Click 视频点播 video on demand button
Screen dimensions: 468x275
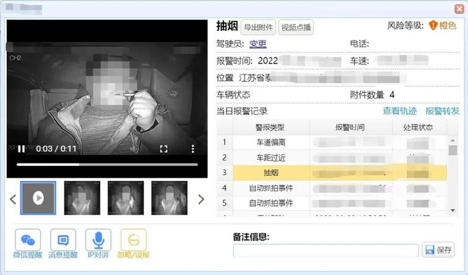pyautogui.click(x=296, y=27)
